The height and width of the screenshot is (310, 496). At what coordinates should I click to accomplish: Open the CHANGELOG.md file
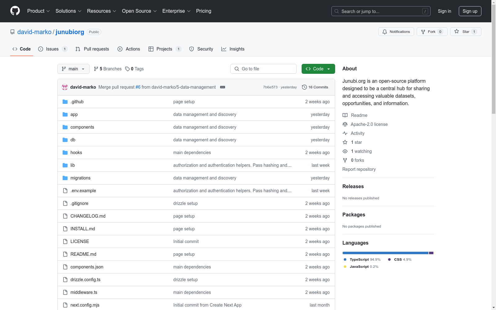[x=88, y=216]
